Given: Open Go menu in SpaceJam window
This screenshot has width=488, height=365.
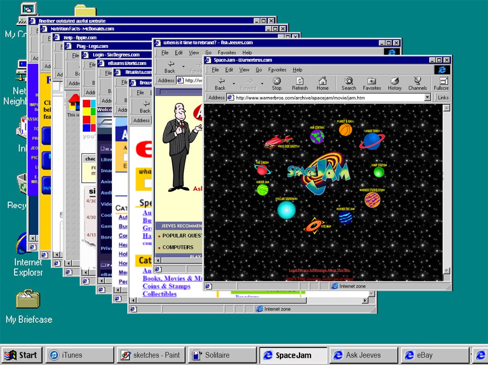Looking at the screenshot, I should pyautogui.click(x=259, y=70).
